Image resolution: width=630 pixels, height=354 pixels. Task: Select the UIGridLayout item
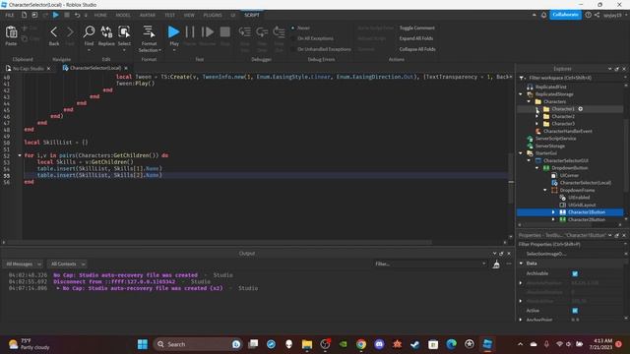coord(582,205)
